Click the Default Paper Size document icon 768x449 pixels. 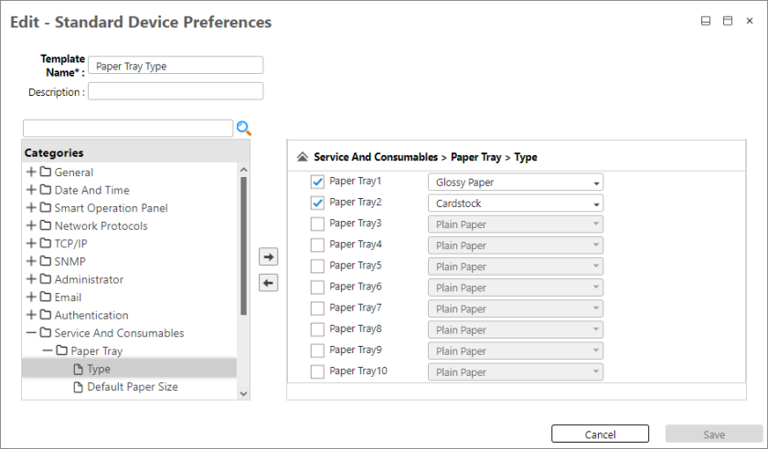point(78,387)
